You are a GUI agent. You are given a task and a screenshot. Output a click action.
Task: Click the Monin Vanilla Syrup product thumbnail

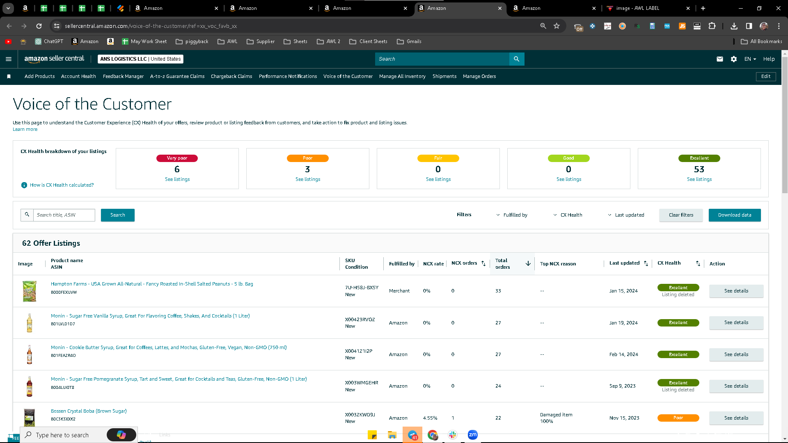click(30, 323)
